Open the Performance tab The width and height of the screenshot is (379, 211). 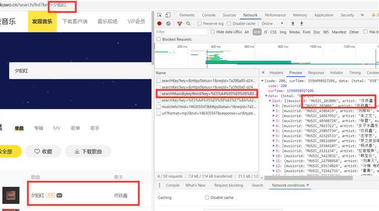click(x=275, y=15)
